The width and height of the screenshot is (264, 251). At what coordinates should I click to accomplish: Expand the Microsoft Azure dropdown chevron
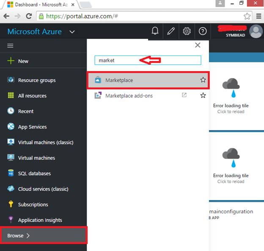point(72,32)
